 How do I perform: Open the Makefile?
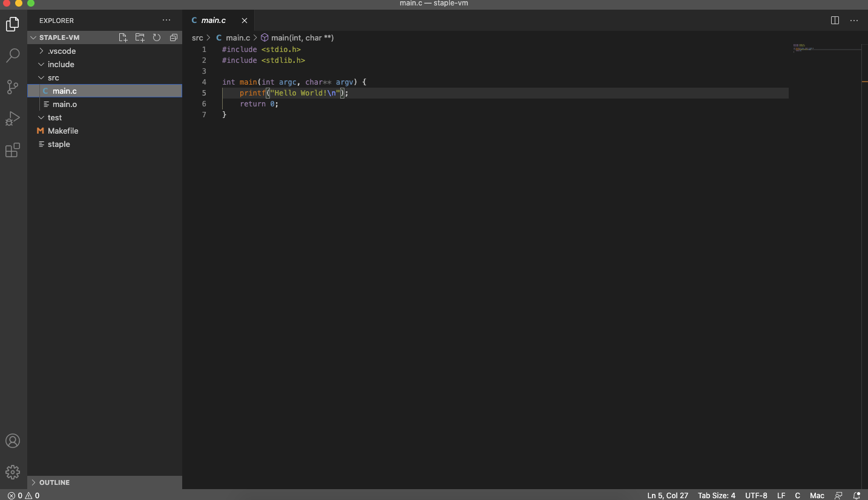point(105,131)
